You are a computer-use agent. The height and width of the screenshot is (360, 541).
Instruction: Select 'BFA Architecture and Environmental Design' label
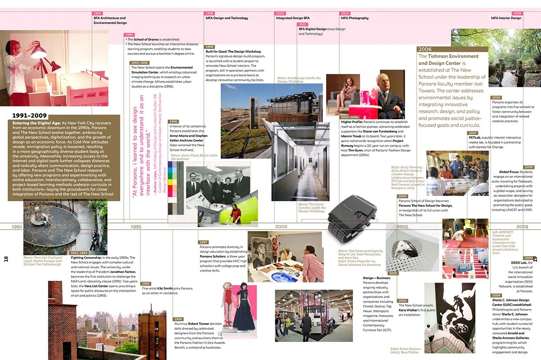tap(110, 20)
